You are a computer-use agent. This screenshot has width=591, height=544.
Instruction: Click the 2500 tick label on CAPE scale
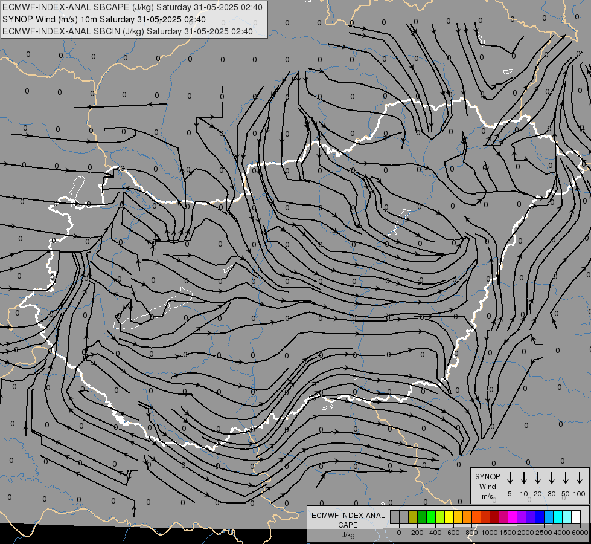coord(544,533)
